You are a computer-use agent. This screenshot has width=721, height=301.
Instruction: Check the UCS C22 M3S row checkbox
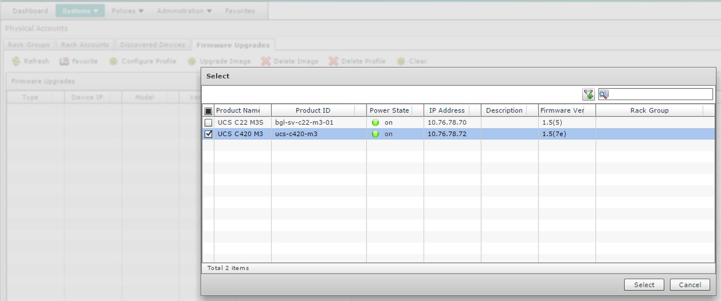(208, 122)
